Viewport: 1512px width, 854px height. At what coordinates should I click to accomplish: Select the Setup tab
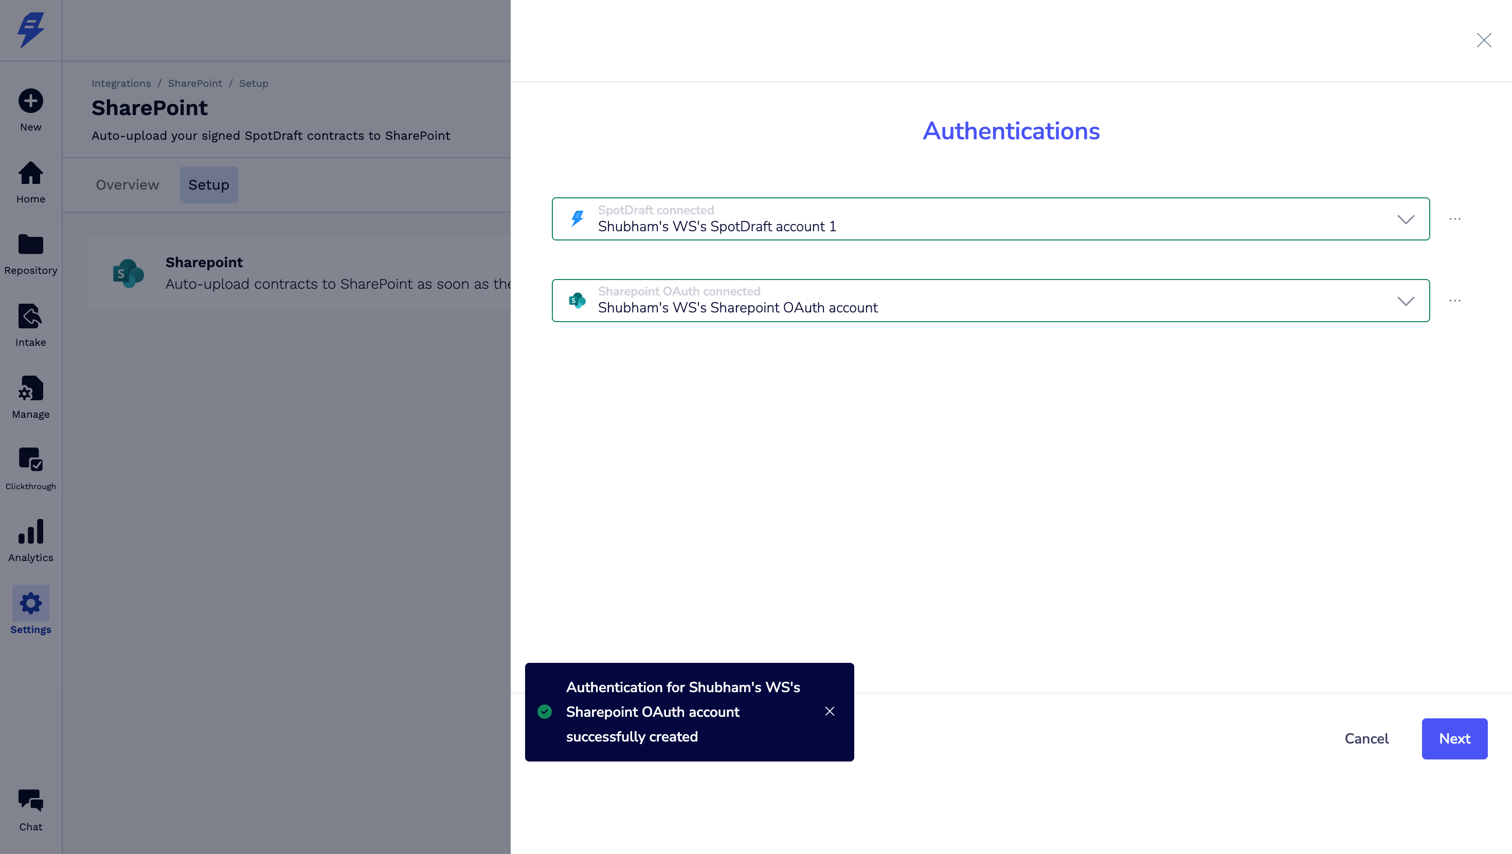pyautogui.click(x=208, y=185)
